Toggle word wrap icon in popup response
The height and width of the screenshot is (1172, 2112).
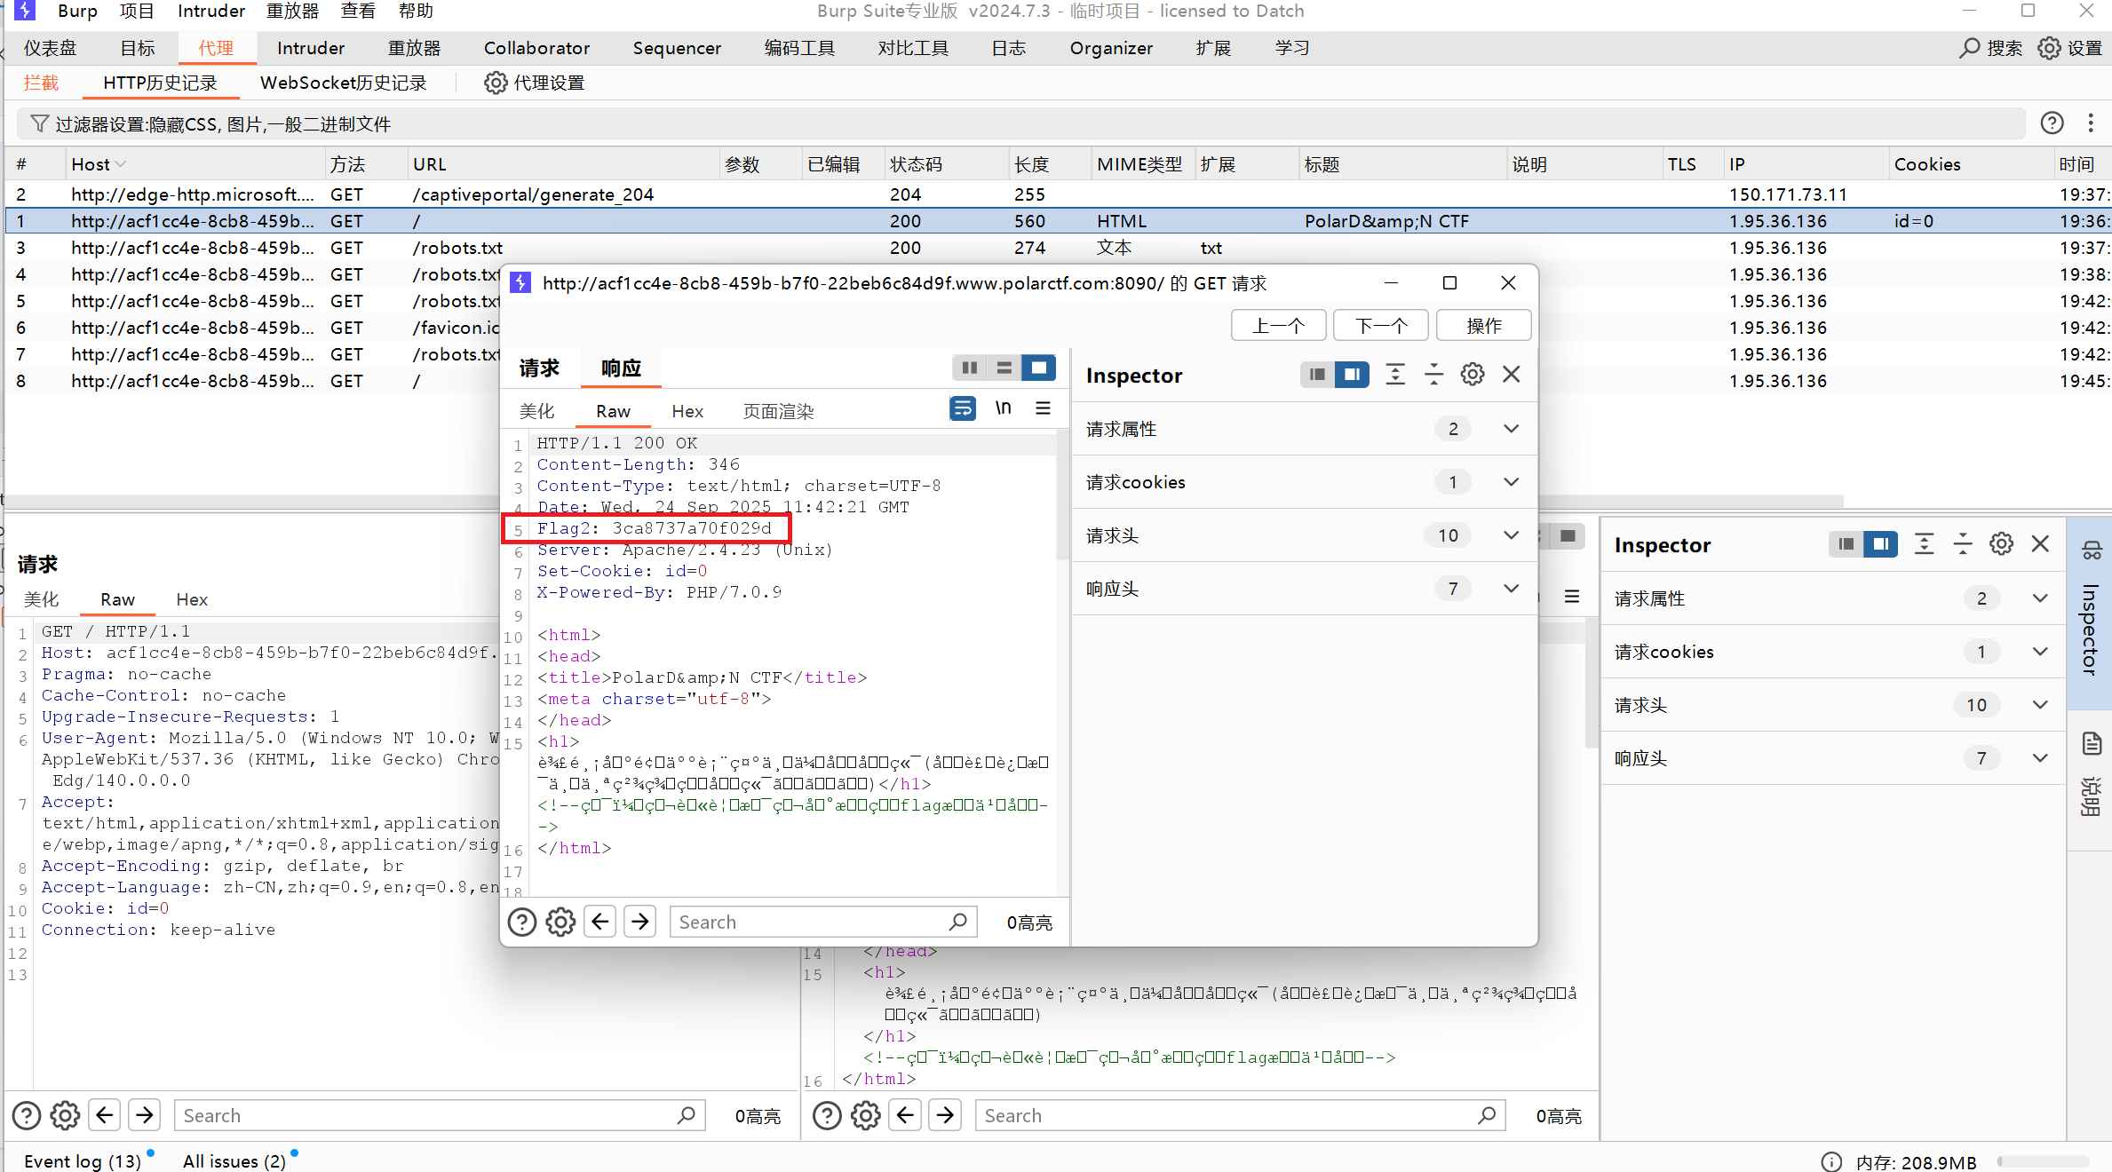(x=963, y=408)
